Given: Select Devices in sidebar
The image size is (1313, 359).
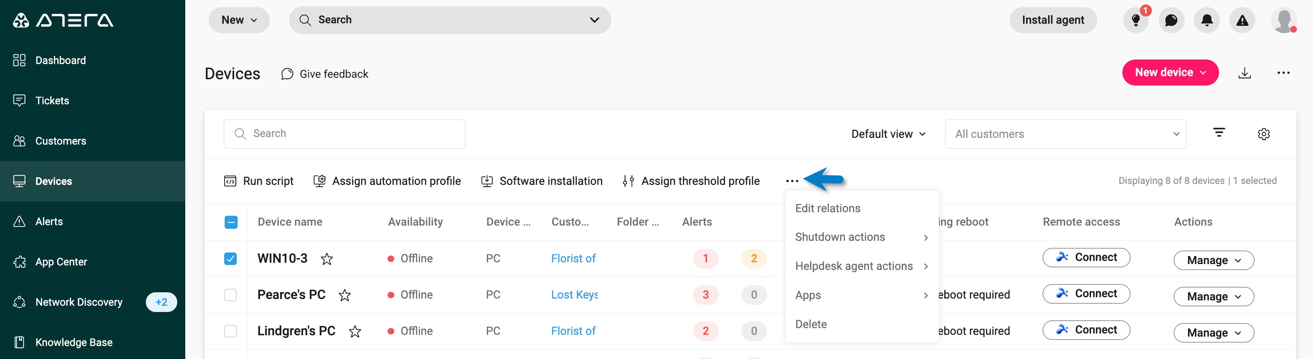Looking at the screenshot, I should [92, 181].
